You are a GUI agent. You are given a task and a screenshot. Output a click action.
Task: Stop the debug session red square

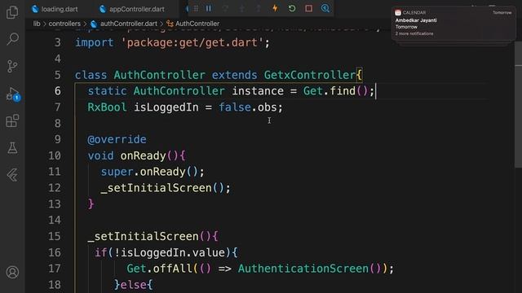click(308, 8)
